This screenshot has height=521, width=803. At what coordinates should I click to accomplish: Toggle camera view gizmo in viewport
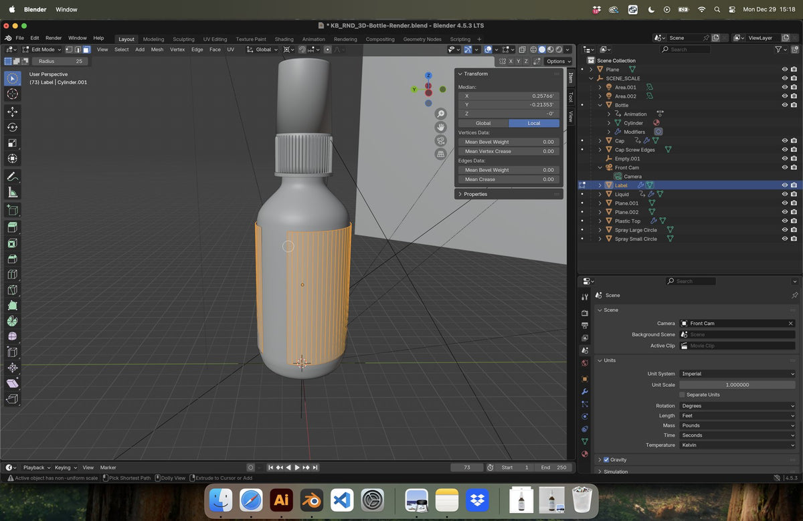tap(440, 140)
